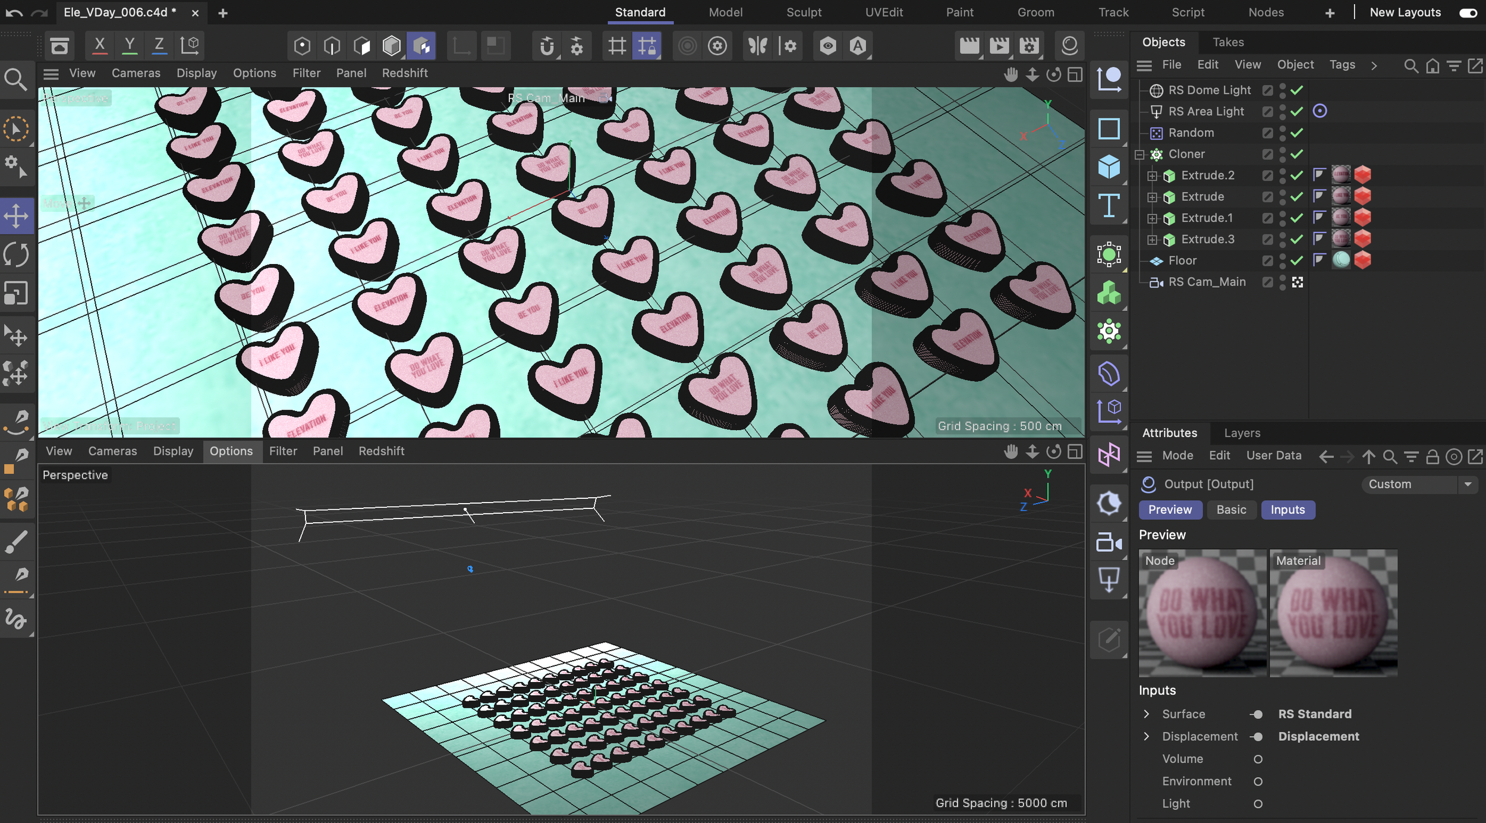Select the Move tool in left toolbar
Screen dimensions: 1486x823
click(16, 215)
